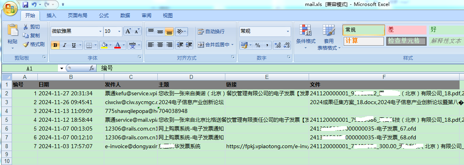464x165 pixels.
Task: Apply comma style
Action: [267, 45]
